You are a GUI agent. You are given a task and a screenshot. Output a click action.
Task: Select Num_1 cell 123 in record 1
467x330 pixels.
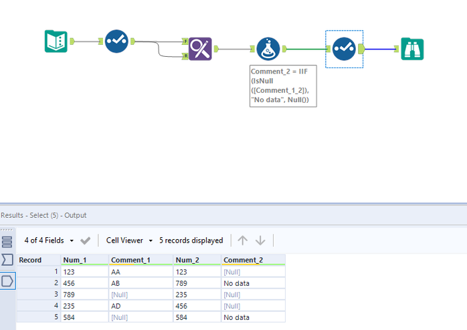pyautogui.click(x=84, y=272)
